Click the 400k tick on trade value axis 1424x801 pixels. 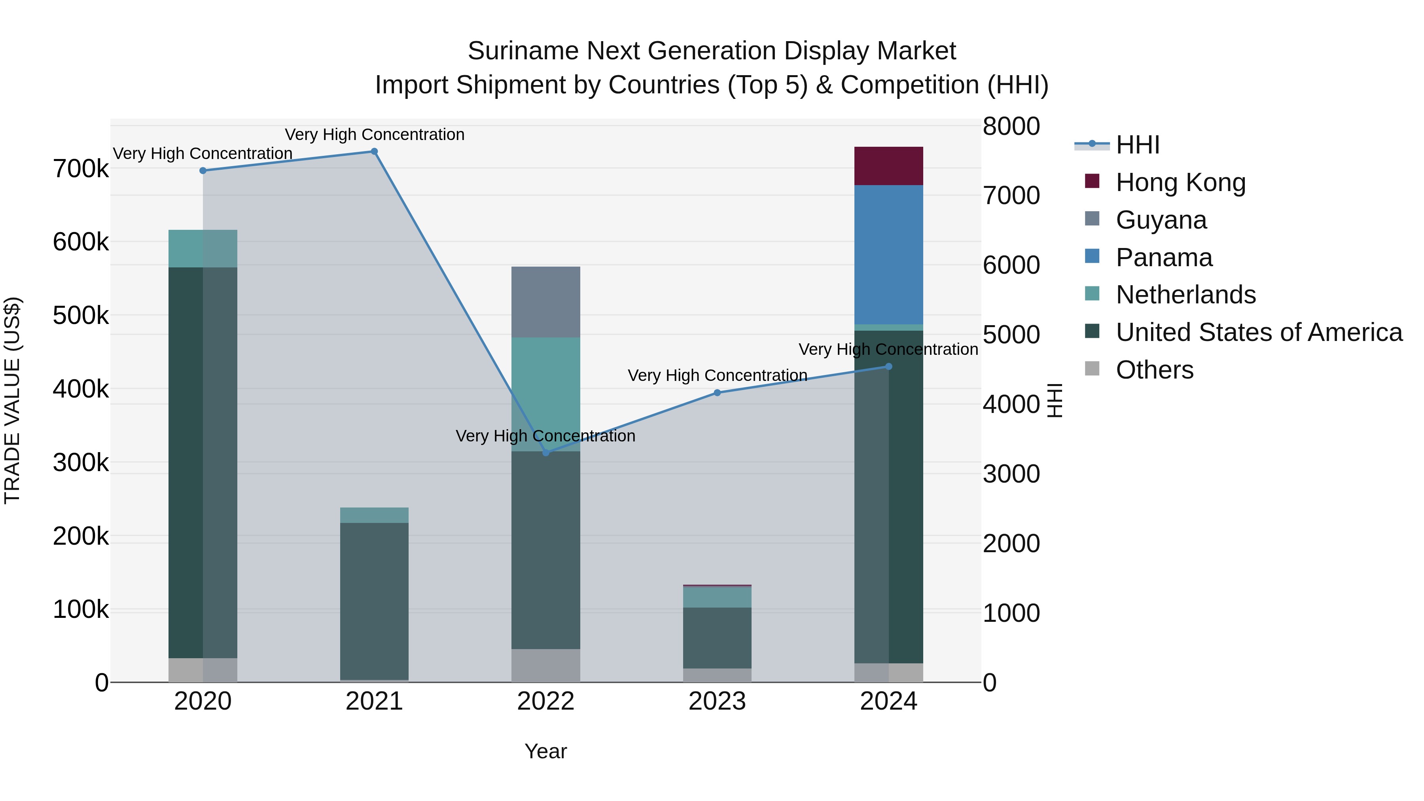tap(81, 389)
